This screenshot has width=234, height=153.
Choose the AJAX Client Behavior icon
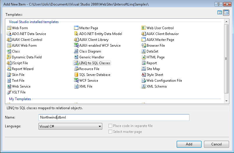pyautogui.click(x=144, y=34)
